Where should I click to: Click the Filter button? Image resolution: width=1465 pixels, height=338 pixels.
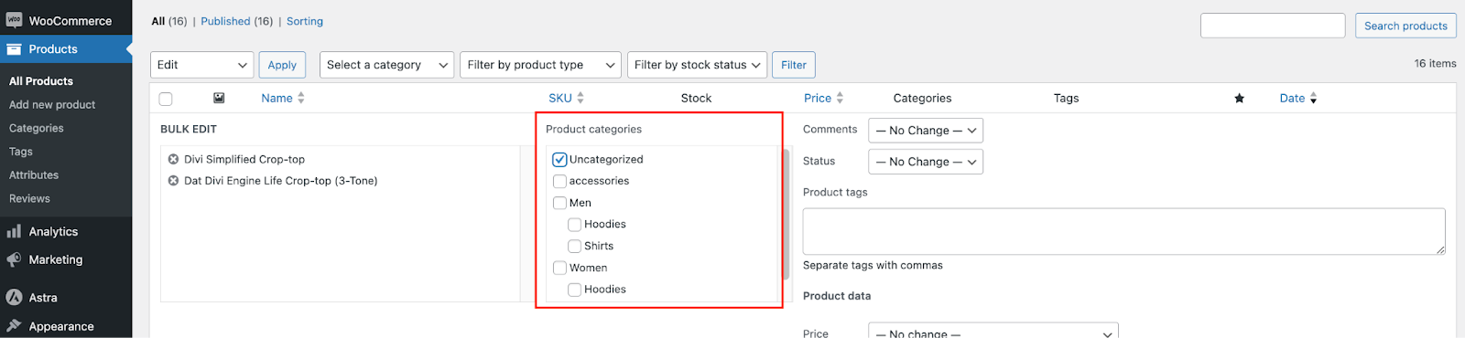click(794, 65)
